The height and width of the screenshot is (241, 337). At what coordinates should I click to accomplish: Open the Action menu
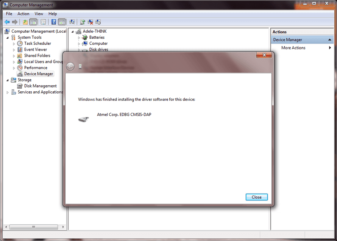(x=23, y=14)
